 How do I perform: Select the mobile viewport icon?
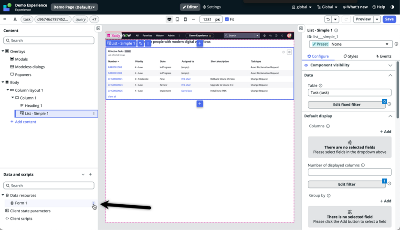pos(186,20)
